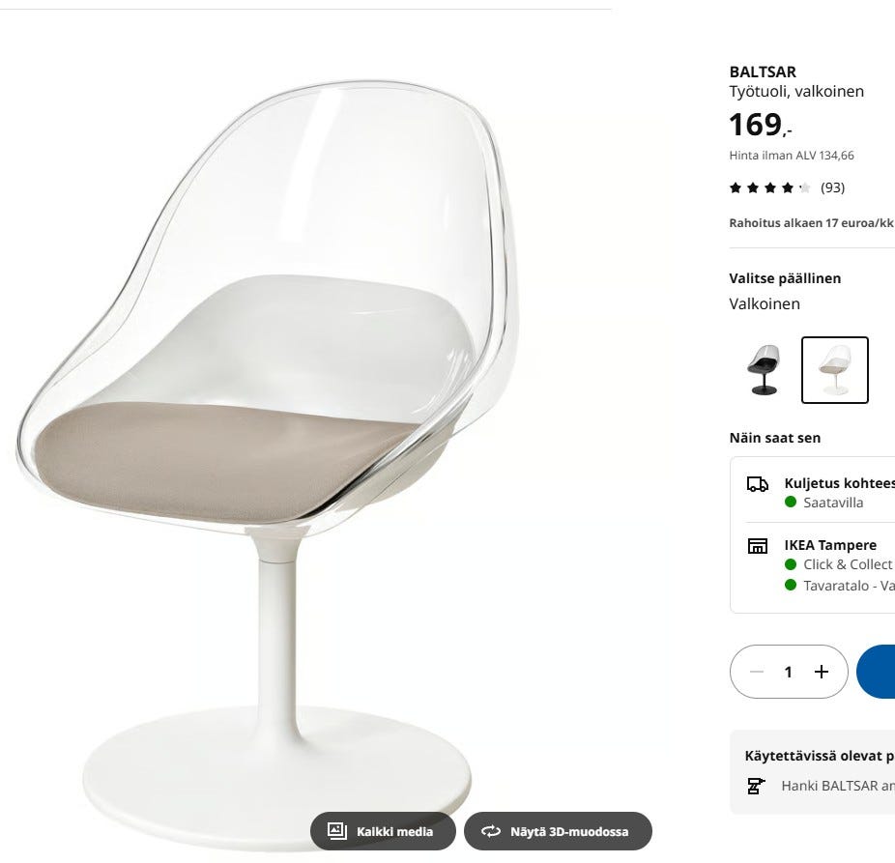The image size is (895, 863).
Task: Open the Hanki BALTSAR service link
Action: point(837,786)
